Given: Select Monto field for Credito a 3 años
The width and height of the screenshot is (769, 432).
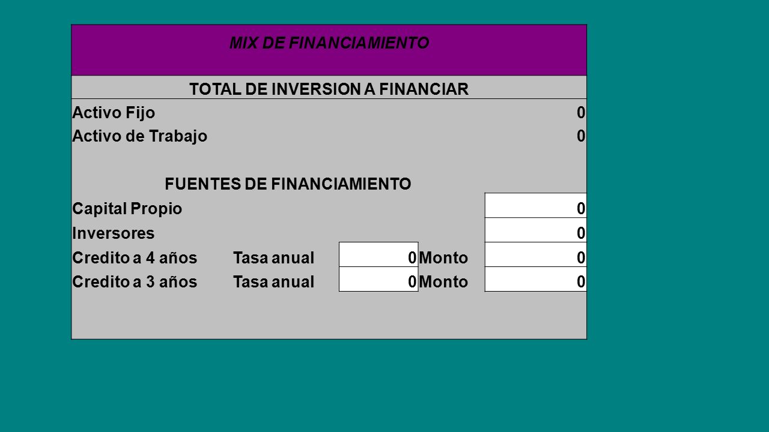Looking at the screenshot, I should [535, 279].
